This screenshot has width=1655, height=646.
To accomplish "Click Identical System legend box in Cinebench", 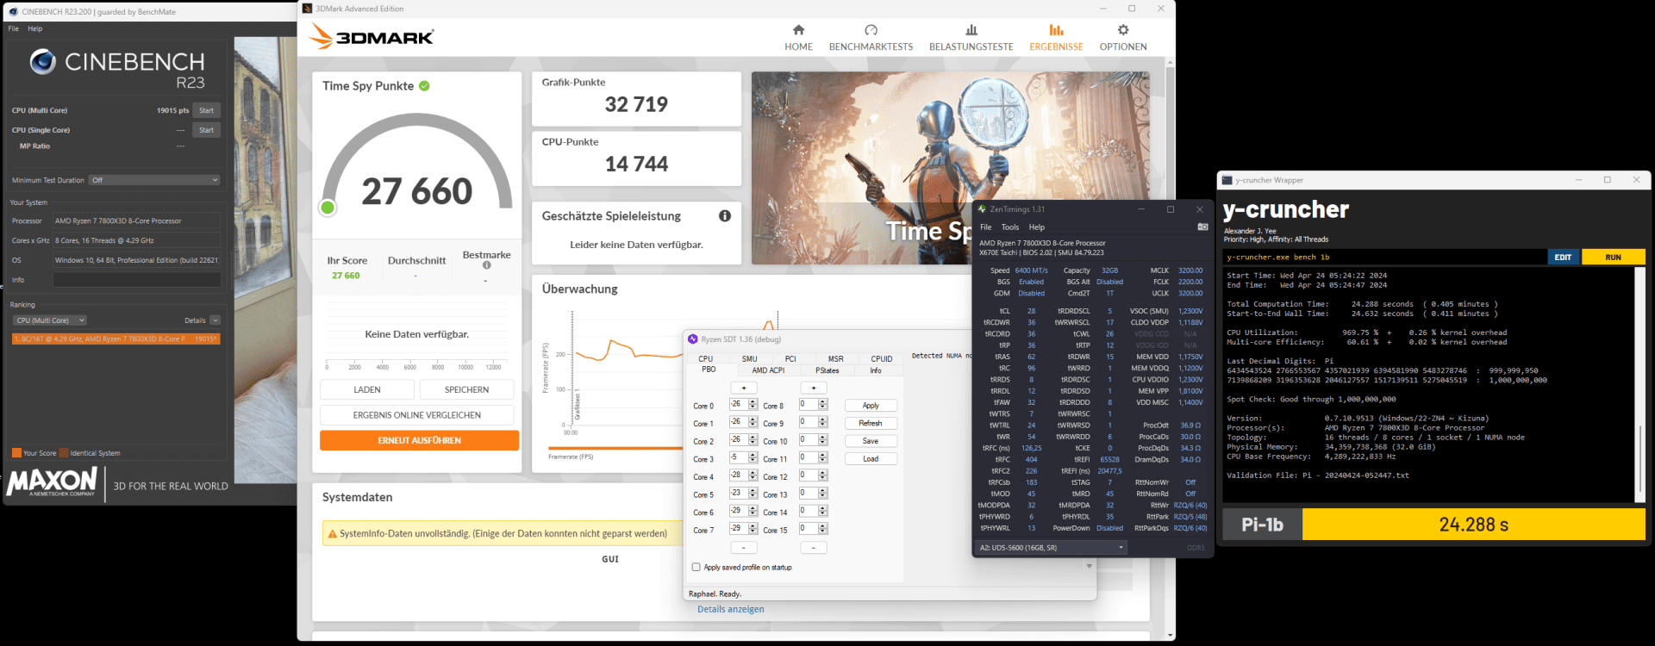I will pyautogui.click(x=63, y=453).
